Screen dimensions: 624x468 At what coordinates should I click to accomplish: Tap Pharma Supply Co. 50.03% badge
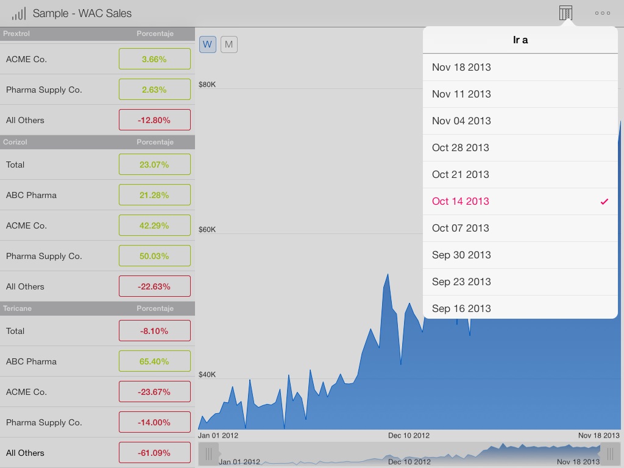point(154,256)
